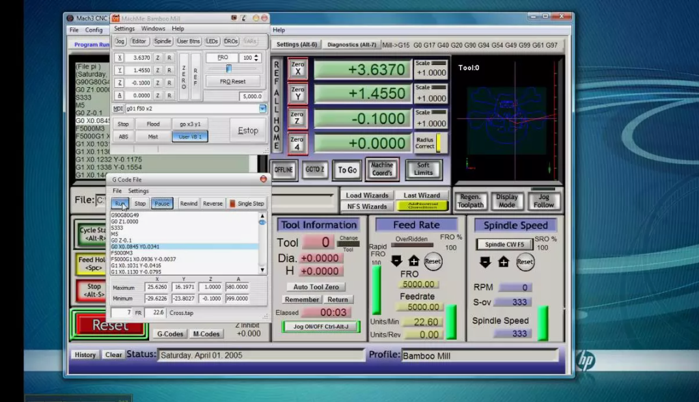This screenshot has height=402, width=699.
Task: Click the Zero Y axis button
Action: click(297, 94)
